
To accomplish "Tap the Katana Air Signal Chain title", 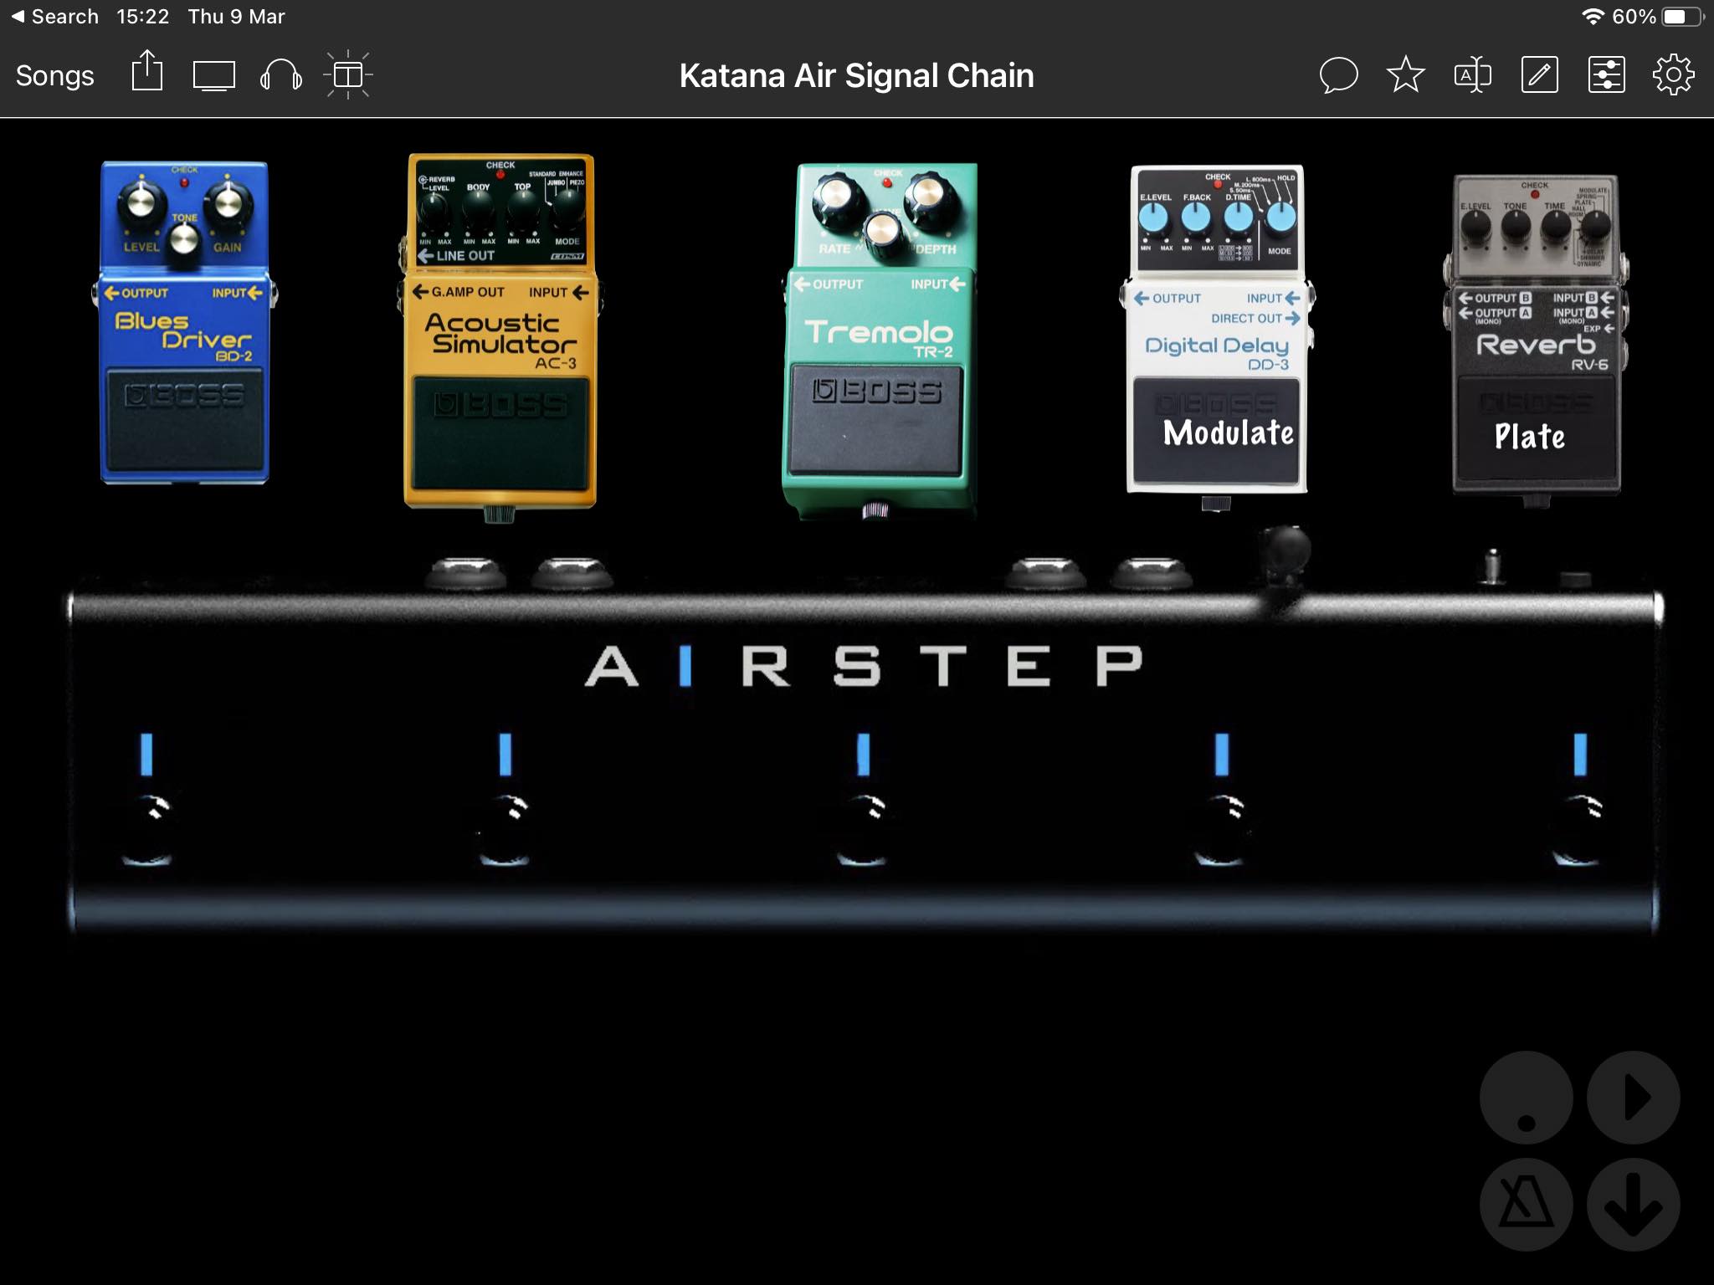I will pyautogui.click(x=857, y=75).
